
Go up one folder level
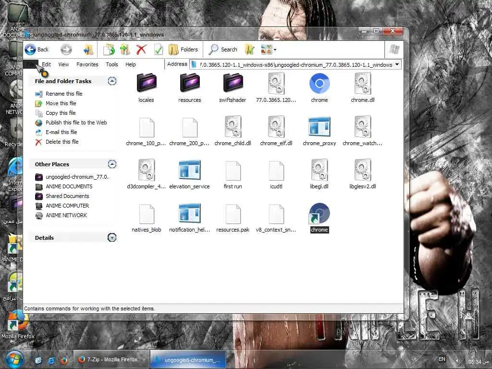click(88, 49)
